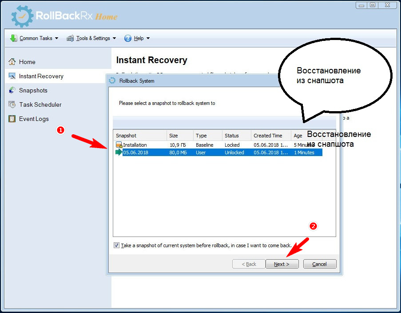This screenshot has height=313, width=401.
Task: Click the Cancel button
Action: (319, 264)
